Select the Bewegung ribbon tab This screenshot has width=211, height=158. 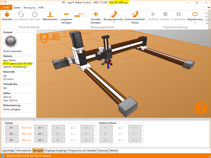pos(29,8)
